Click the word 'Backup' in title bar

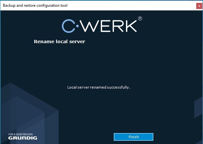9,5
